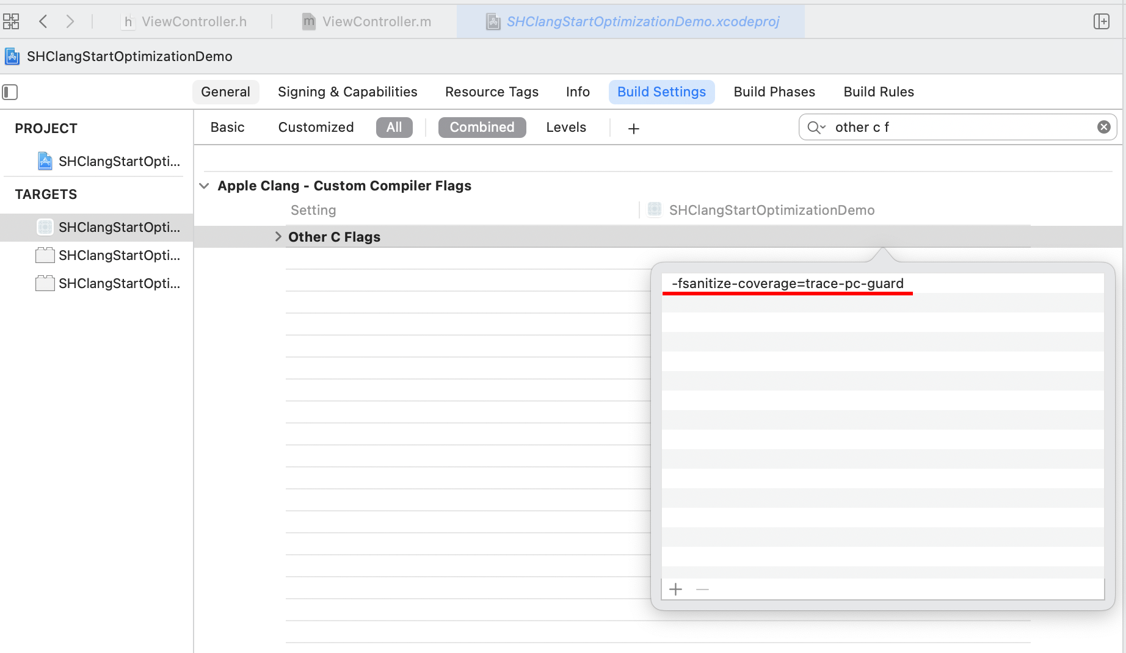
Task: Open the ViewController.h tab
Action: tap(184, 21)
